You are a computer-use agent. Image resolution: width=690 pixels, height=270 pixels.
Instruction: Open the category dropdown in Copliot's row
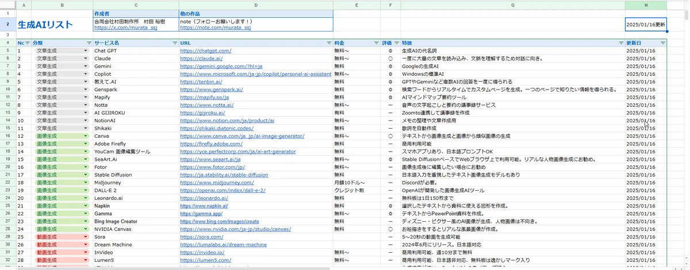pyautogui.click(x=86, y=74)
